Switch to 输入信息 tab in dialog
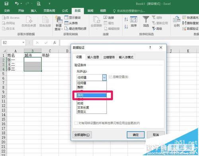 click(93, 57)
